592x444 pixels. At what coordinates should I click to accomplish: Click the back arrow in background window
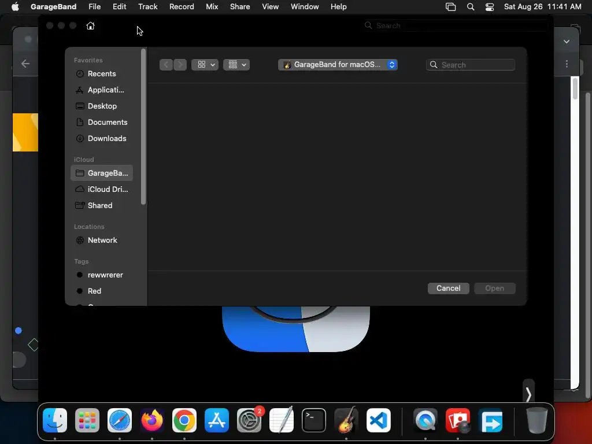(25, 64)
